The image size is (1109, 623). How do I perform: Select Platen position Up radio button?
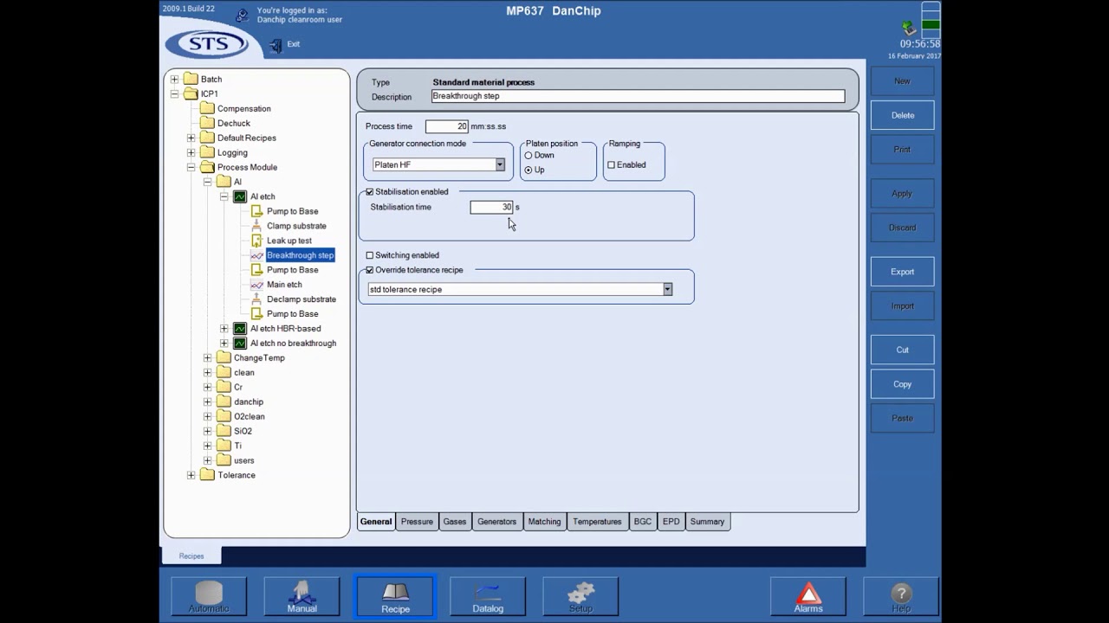[529, 170]
